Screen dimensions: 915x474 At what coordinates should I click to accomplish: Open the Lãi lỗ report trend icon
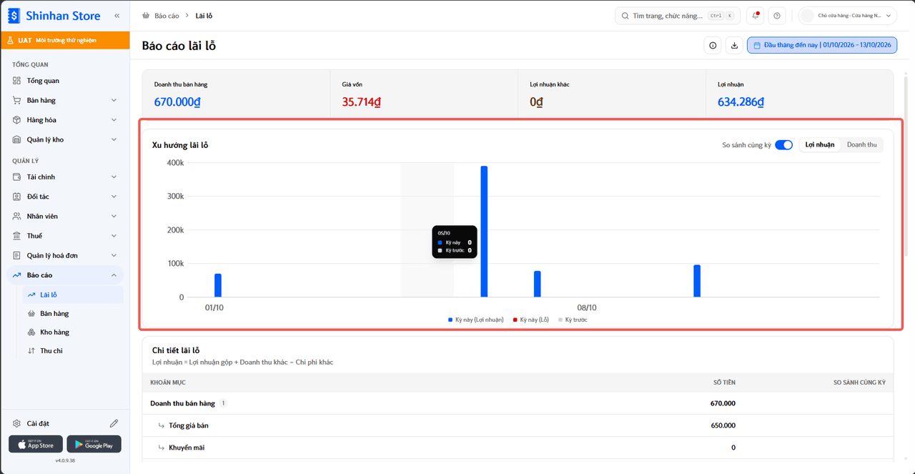coord(31,295)
